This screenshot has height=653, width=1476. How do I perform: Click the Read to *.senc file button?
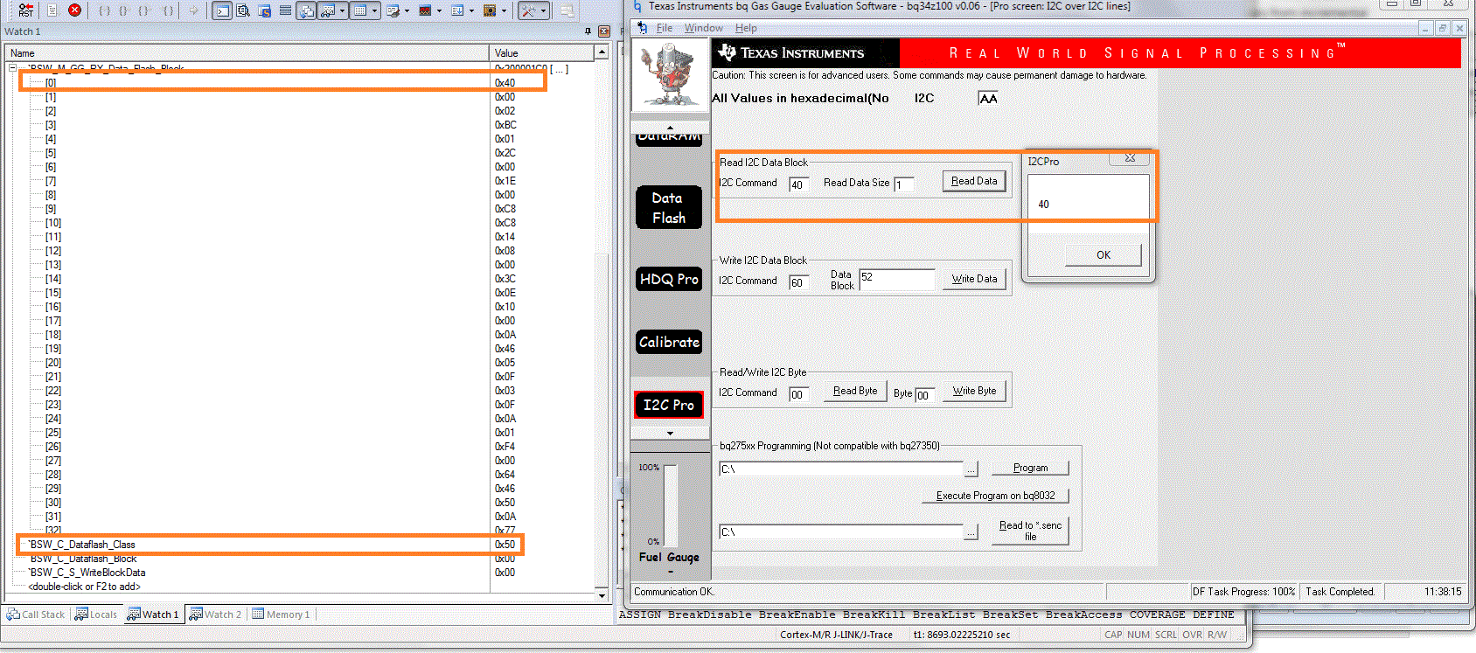[x=1030, y=531]
